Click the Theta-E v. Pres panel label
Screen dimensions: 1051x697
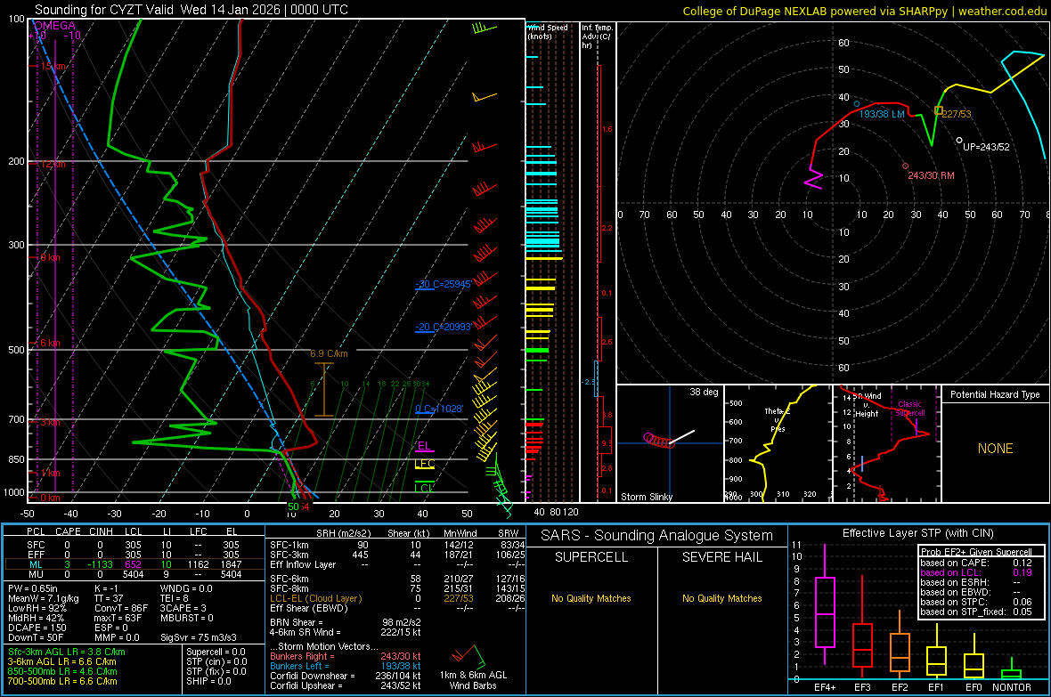click(x=778, y=419)
